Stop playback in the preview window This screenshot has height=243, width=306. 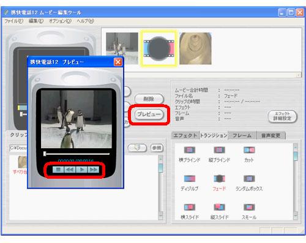click(58, 170)
